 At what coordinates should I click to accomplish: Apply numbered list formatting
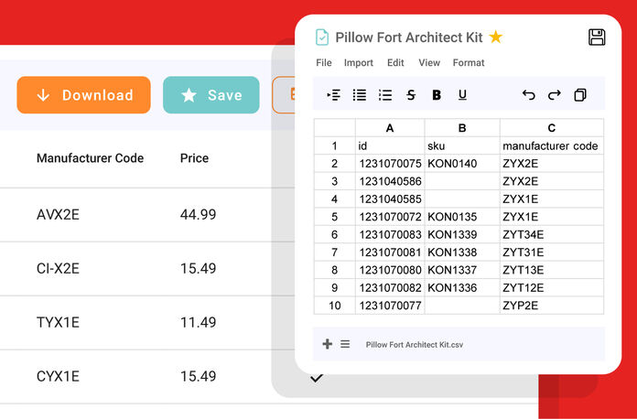[385, 94]
